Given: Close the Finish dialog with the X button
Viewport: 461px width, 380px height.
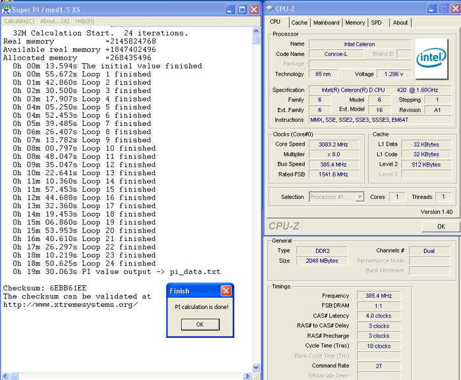Looking at the screenshot, I should [x=226, y=291].
